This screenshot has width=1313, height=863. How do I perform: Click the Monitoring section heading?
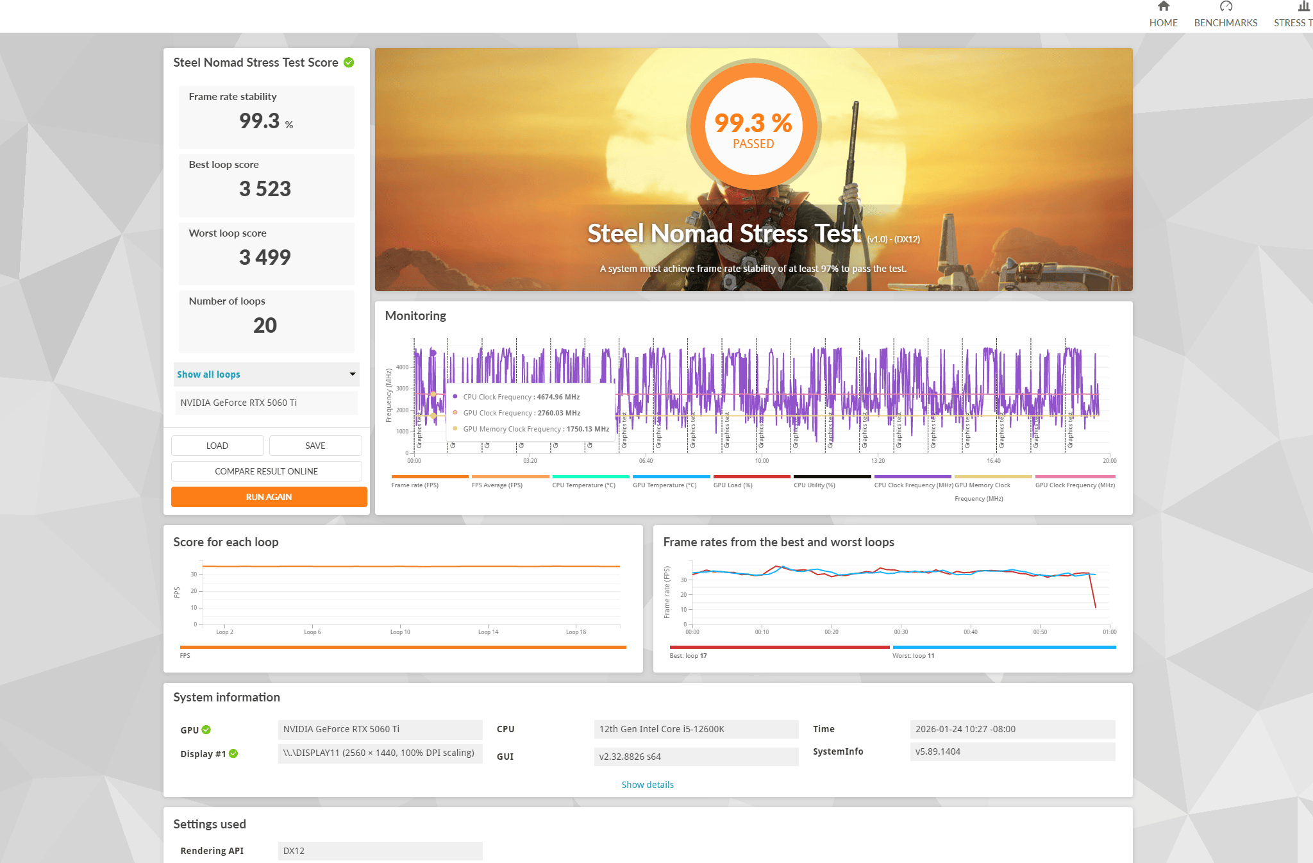click(x=415, y=315)
